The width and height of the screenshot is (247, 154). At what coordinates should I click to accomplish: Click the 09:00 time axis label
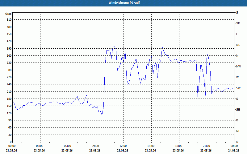pos(95,146)
